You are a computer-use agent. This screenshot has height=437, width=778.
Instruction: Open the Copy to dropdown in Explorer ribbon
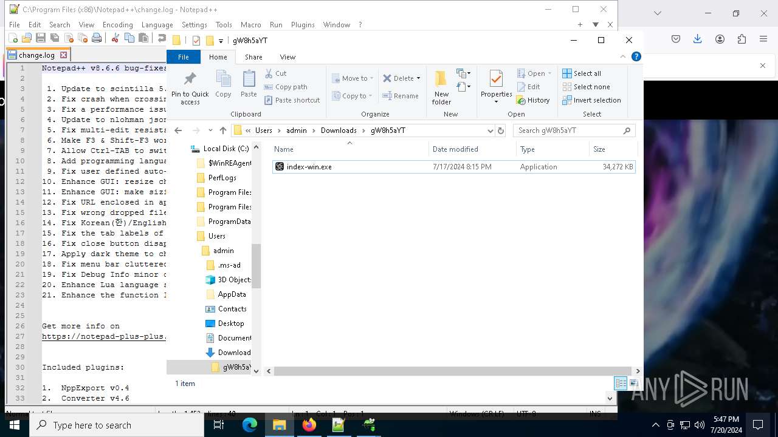pyautogui.click(x=352, y=96)
